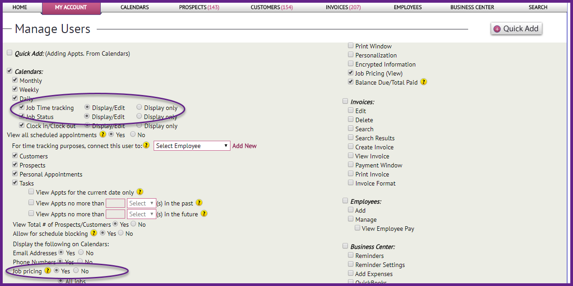This screenshot has height=286, width=573.
Task: Click number field for appts in the past
Action: [x=115, y=203]
